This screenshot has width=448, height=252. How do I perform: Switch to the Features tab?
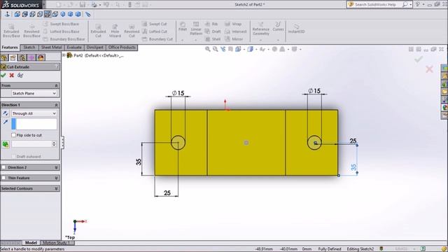coord(10,48)
